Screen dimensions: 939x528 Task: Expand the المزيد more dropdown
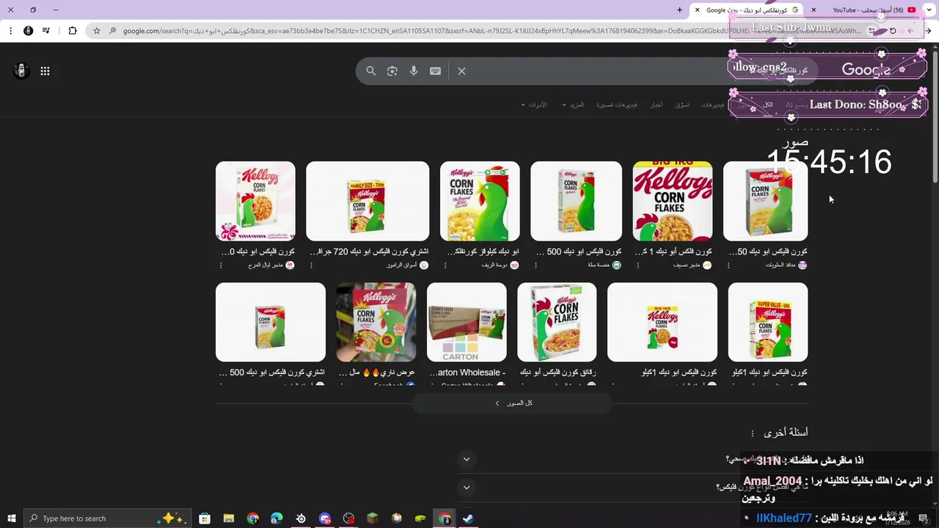pos(573,105)
